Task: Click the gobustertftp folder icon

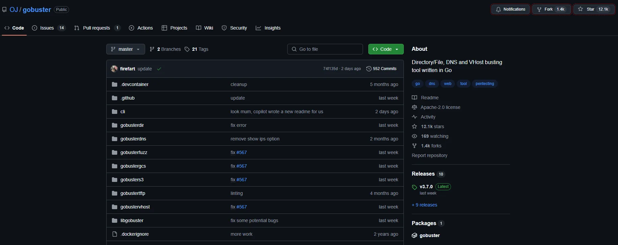Action: pos(115,193)
